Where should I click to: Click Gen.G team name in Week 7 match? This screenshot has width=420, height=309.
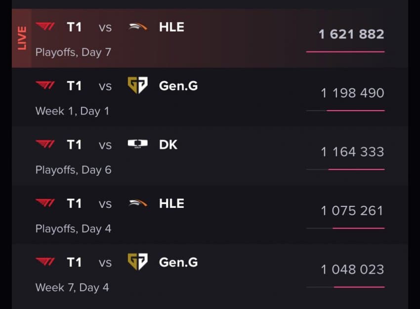[x=178, y=262]
